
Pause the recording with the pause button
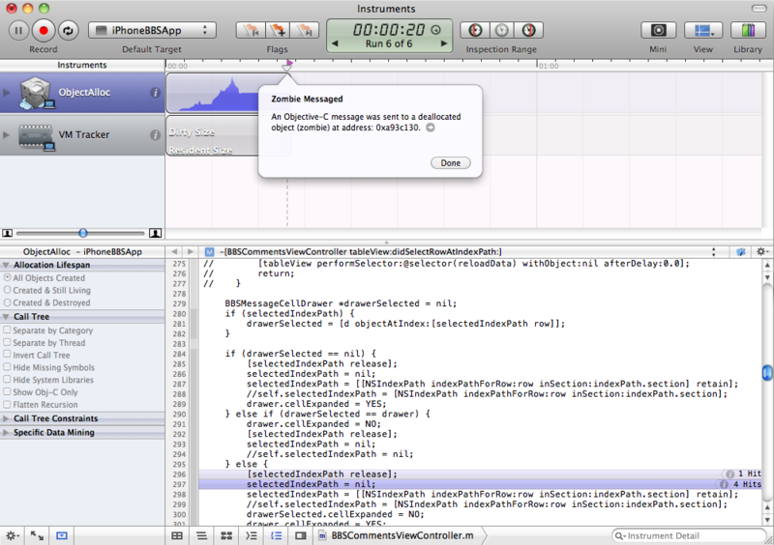(x=18, y=31)
